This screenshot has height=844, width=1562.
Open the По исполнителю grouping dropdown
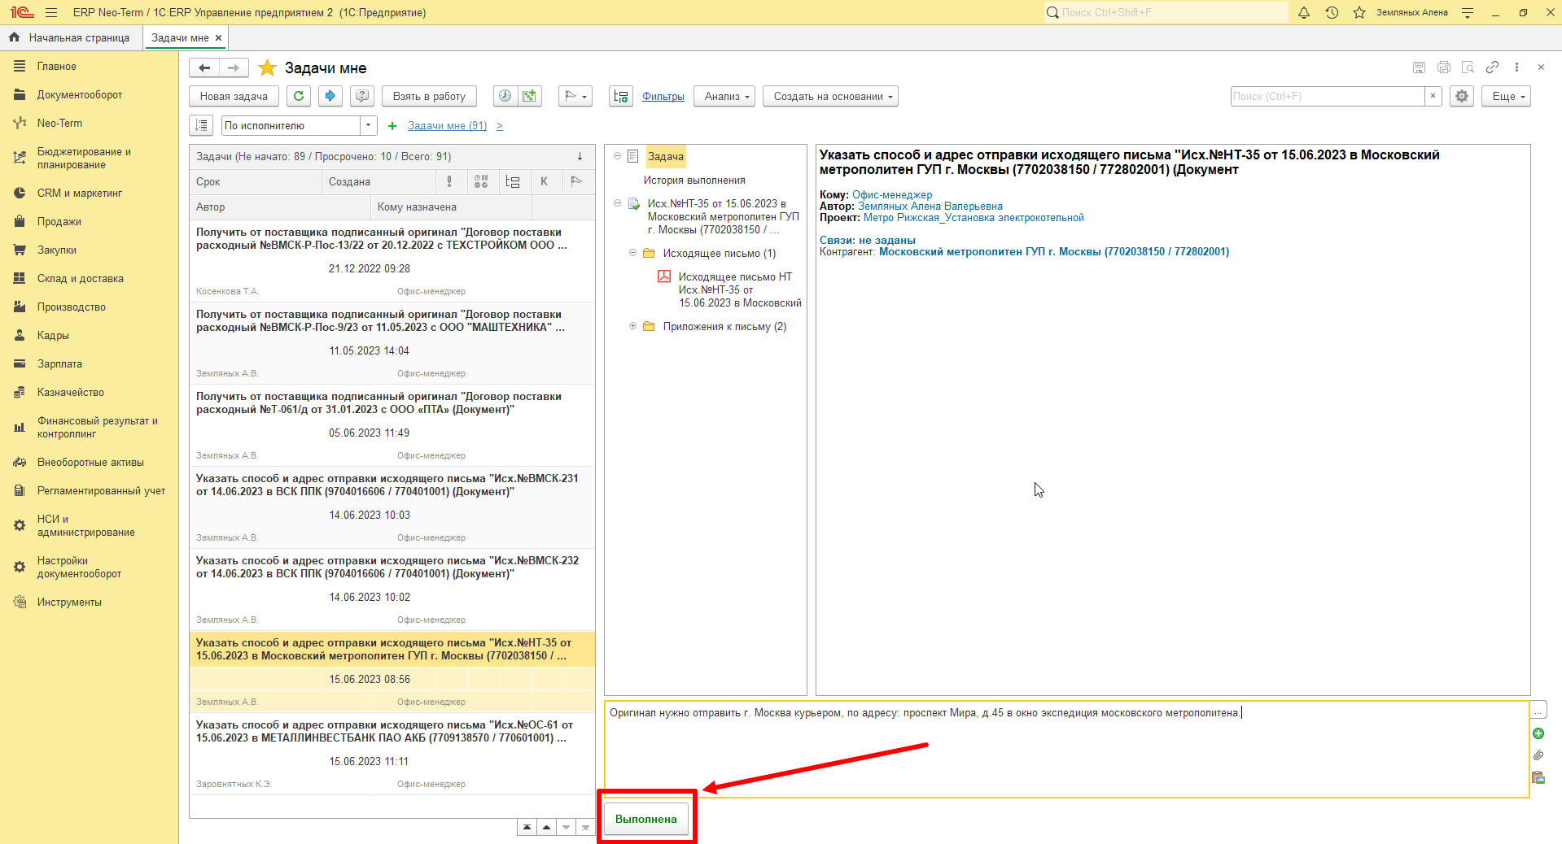coord(369,125)
